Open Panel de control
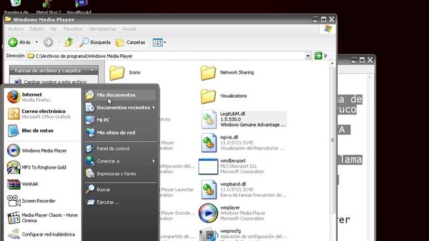429x241 pixels. pyautogui.click(x=121, y=149)
